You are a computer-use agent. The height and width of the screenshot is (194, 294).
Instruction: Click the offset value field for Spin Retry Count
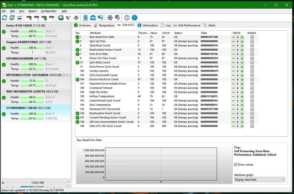click(238, 63)
